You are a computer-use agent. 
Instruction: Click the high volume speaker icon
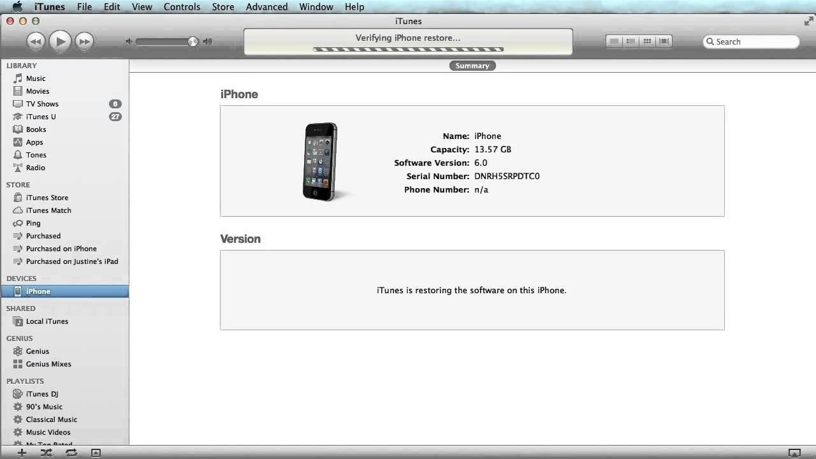pos(207,41)
